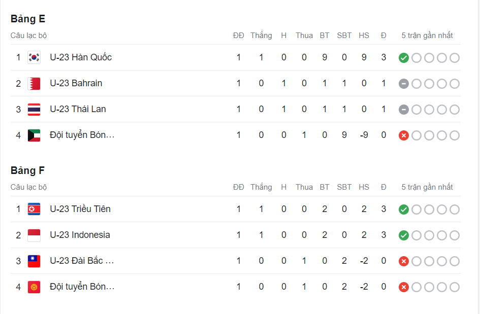Screen dimensions: 480x314
Task: Click the Thắng column header in Bảng E
Action: (261, 36)
